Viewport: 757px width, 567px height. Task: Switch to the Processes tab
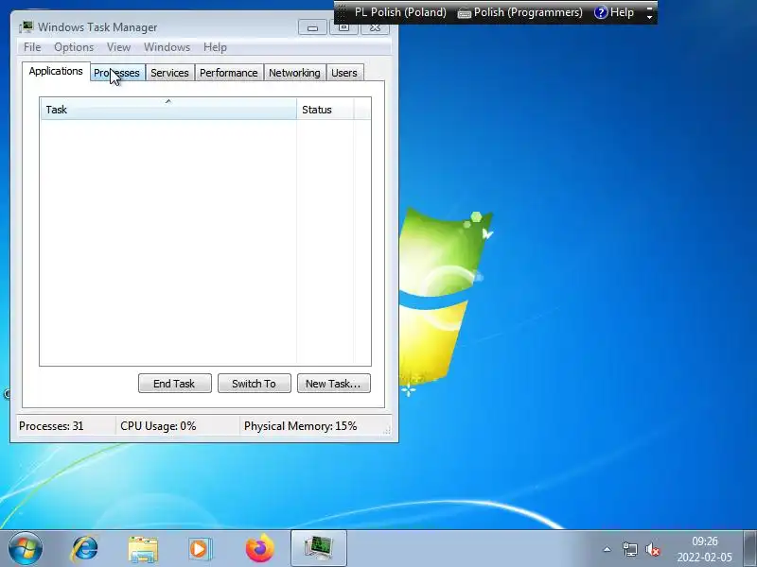[117, 73]
